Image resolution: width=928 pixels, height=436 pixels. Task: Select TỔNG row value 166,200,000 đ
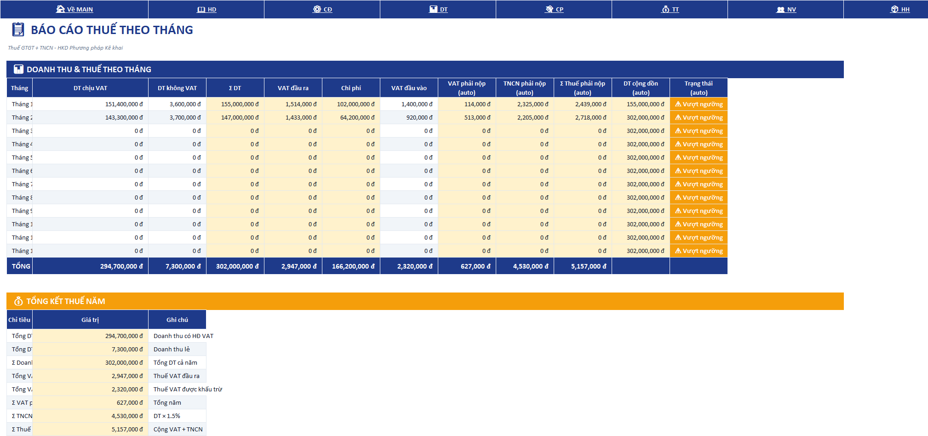click(351, 266)
